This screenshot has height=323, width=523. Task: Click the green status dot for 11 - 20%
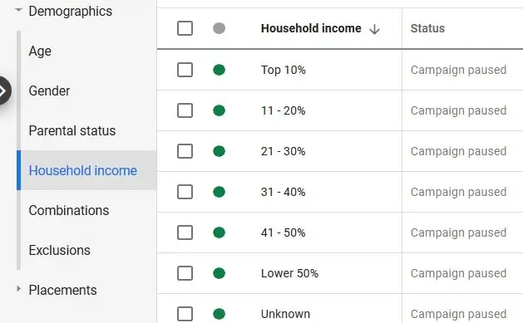[219, 110]
